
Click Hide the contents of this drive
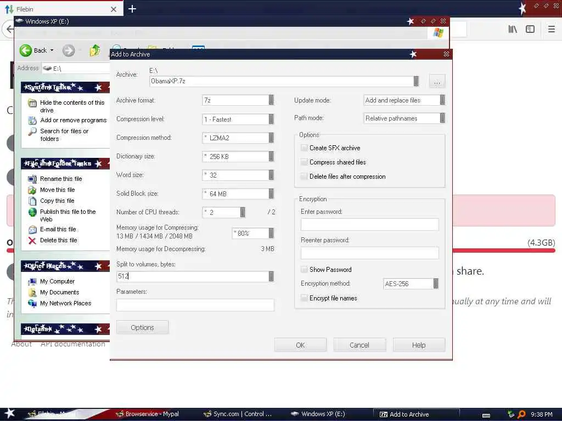(72, 106)
